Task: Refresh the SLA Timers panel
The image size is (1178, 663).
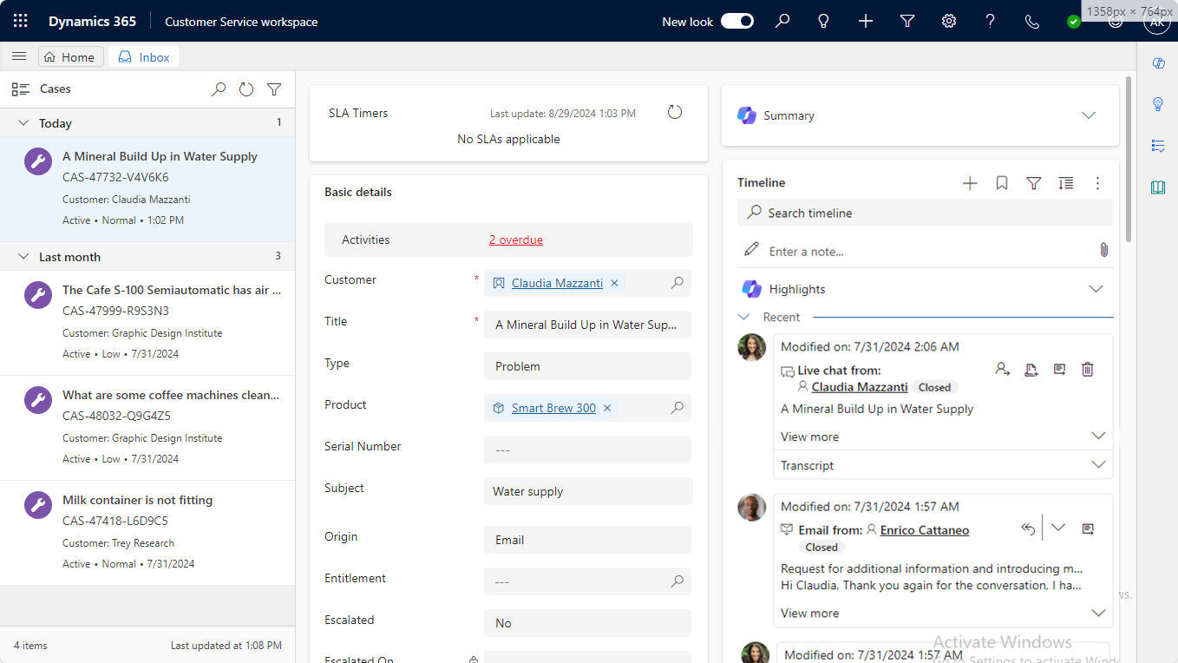Action: click(675, 112)
